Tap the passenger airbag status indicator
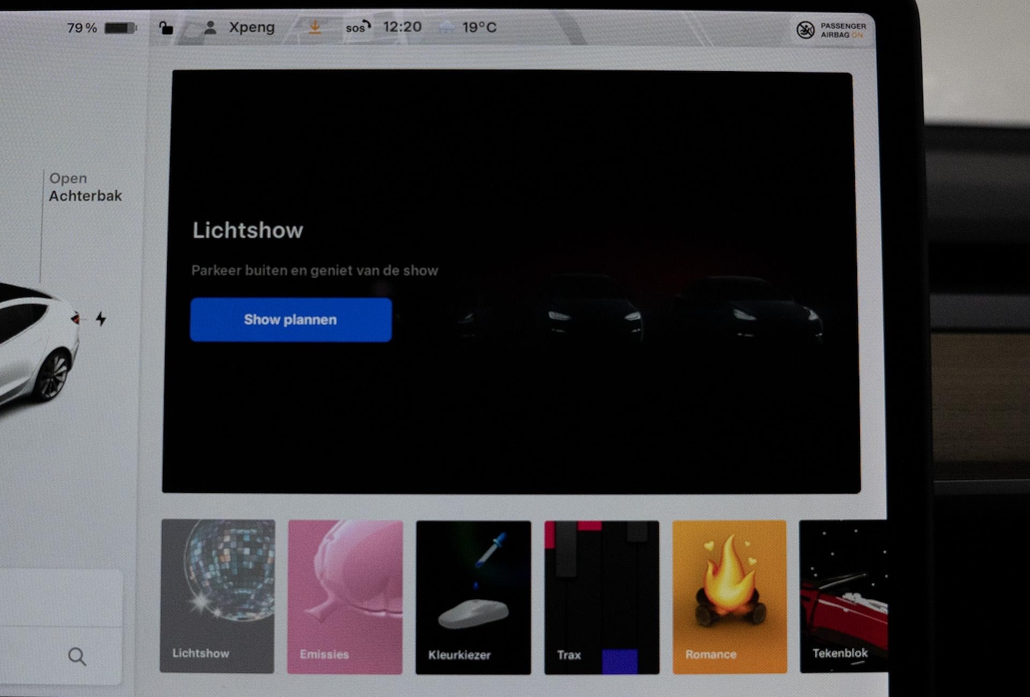Screen dimensions: 1030x697 [x=830, y=30]
